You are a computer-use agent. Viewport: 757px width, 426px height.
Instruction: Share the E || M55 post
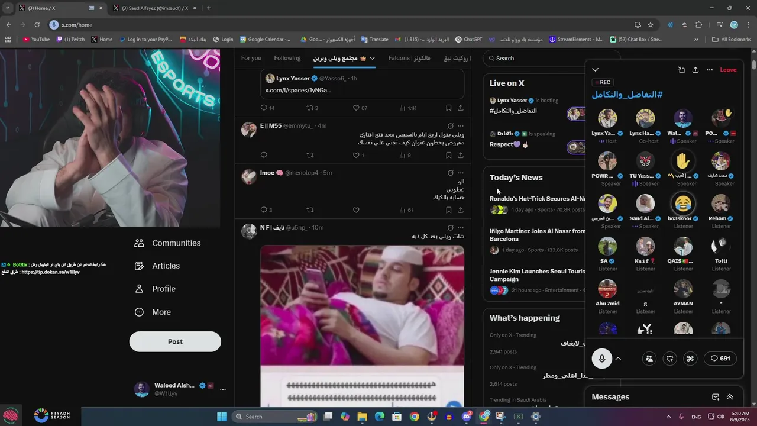tap(461, 155)
